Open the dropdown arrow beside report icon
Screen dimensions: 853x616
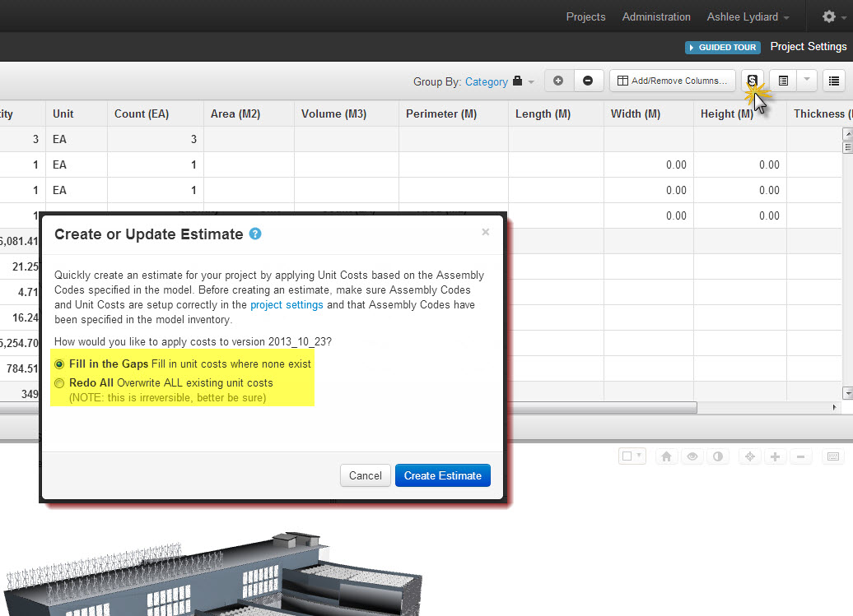click(807, 81)
